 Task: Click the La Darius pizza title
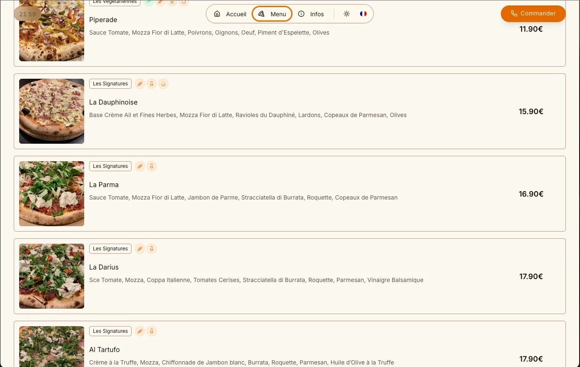(104, 267)
